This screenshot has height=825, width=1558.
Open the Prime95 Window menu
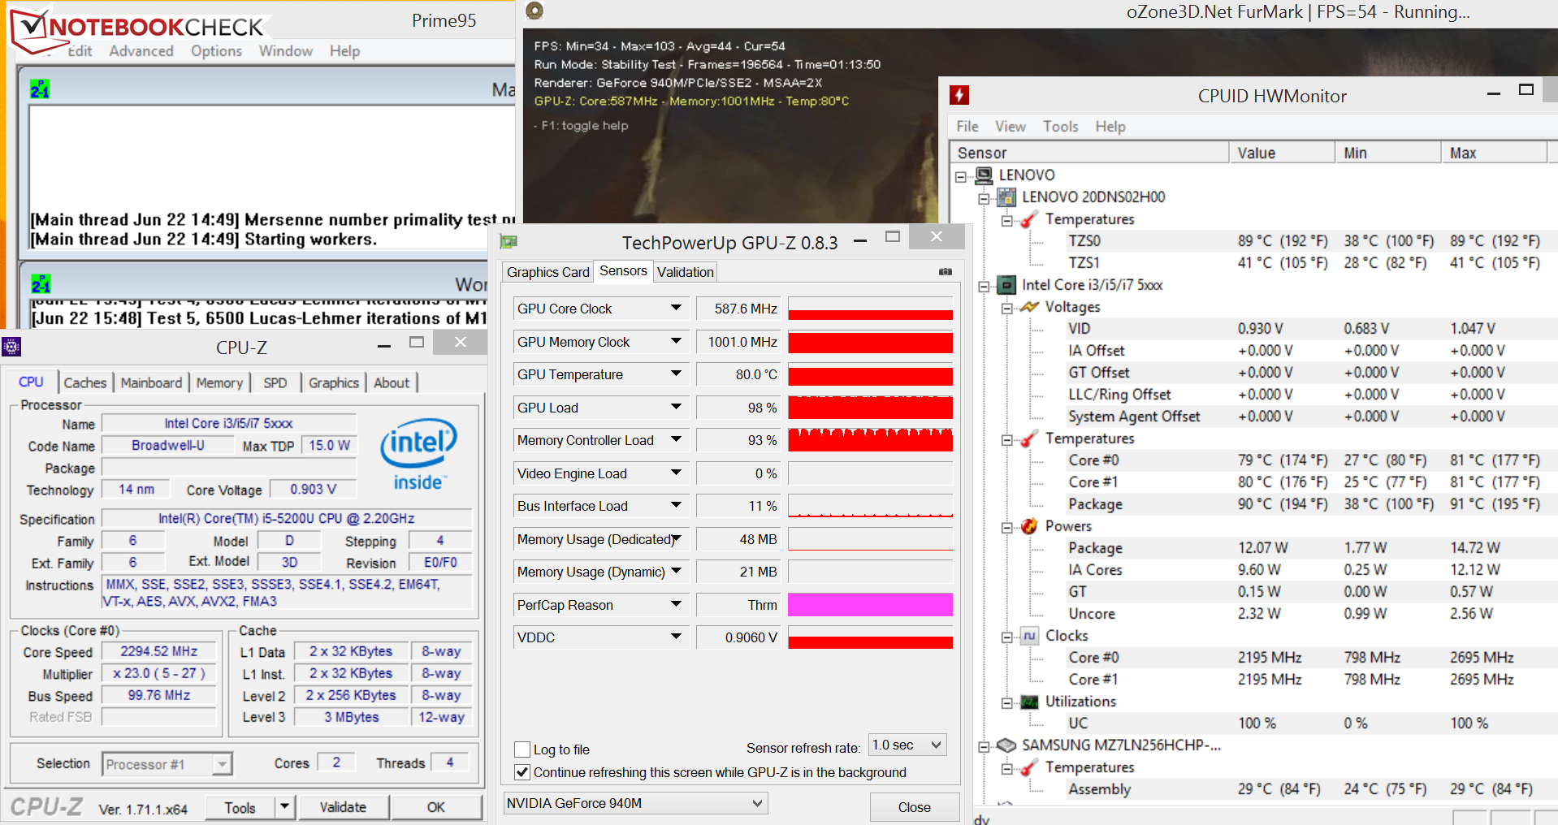coord(286,51)
